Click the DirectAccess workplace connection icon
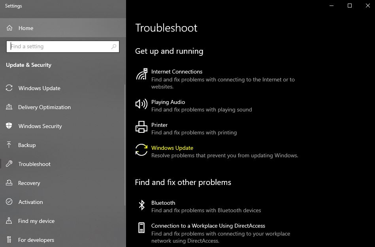Image resolution: width=375 pixels, height=247 pixels. 141,228
